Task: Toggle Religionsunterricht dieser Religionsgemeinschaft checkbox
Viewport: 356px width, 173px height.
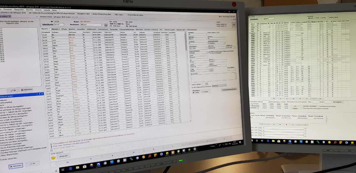Action: point(209,52)
